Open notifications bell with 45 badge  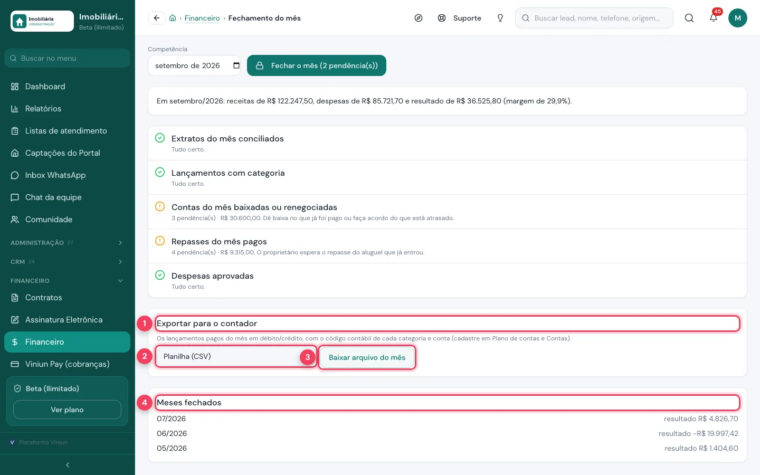tap(714, 18)
